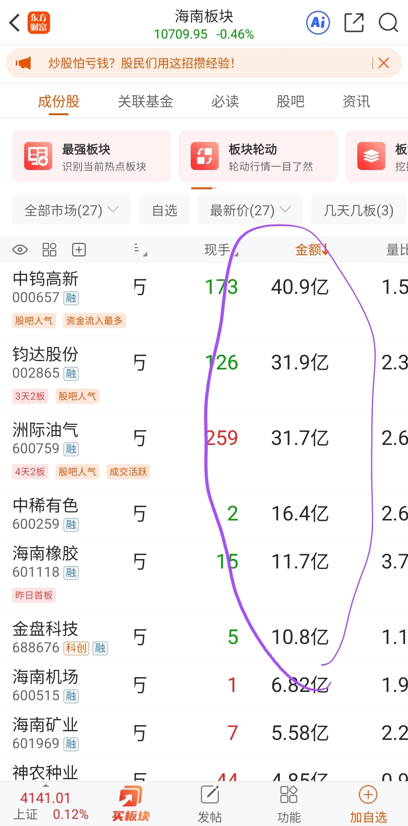Select the 31.9亿 amount value
The image size is (408, 826).
(x=300, y=363)
